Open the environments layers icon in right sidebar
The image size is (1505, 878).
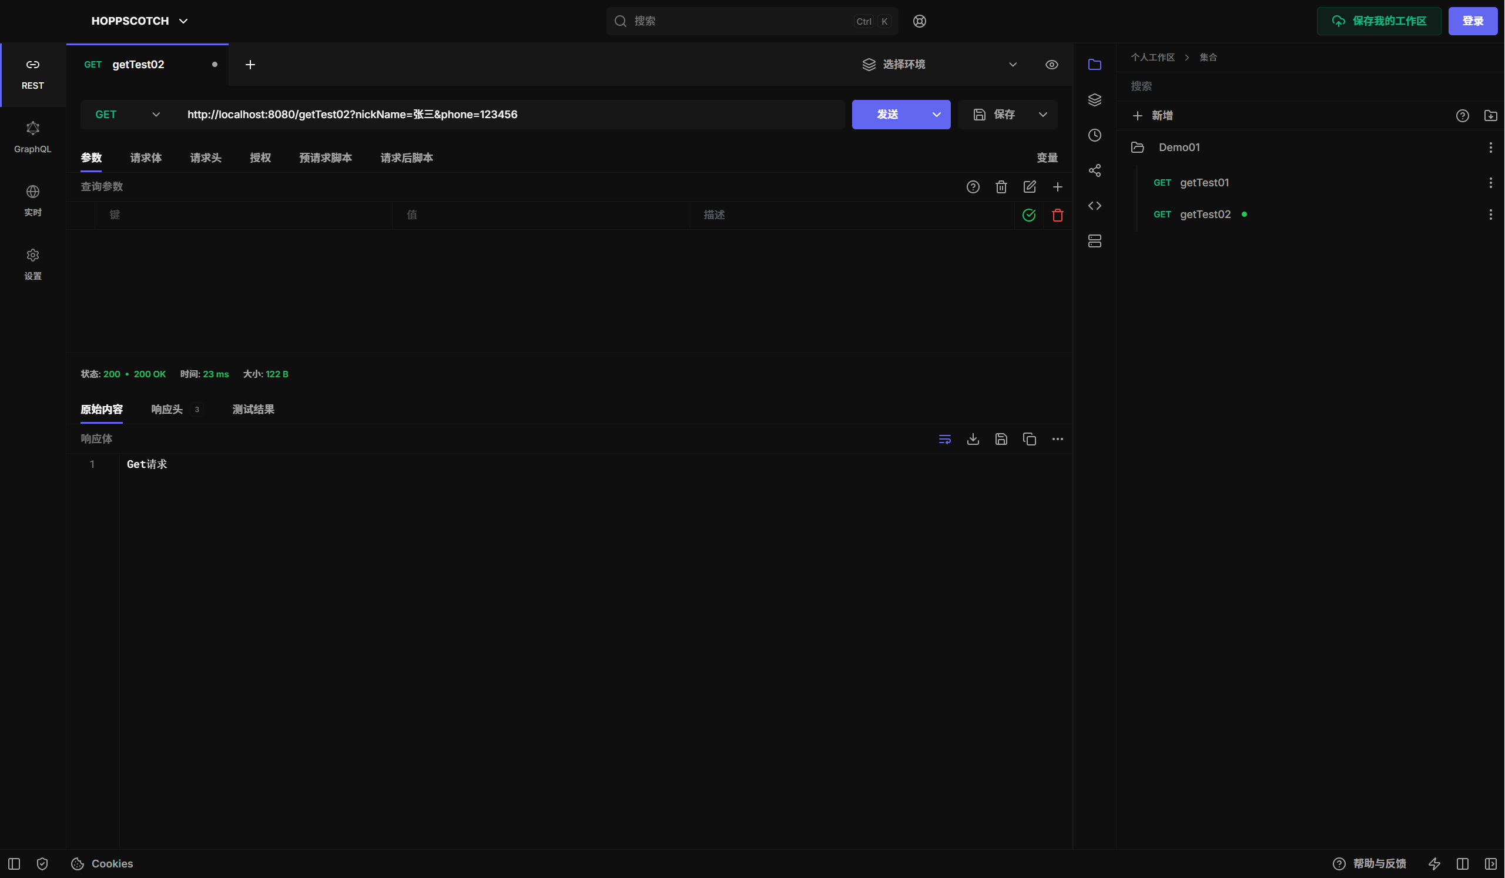tap(1095, 100)
